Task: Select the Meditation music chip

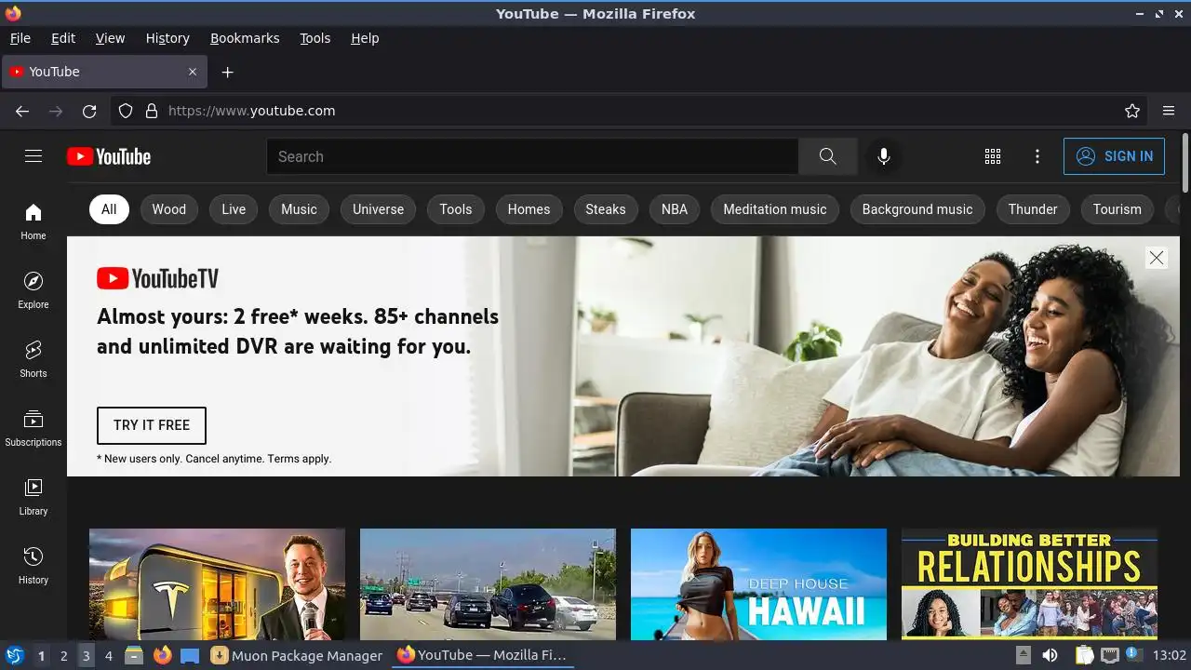Action: point(775,209)
